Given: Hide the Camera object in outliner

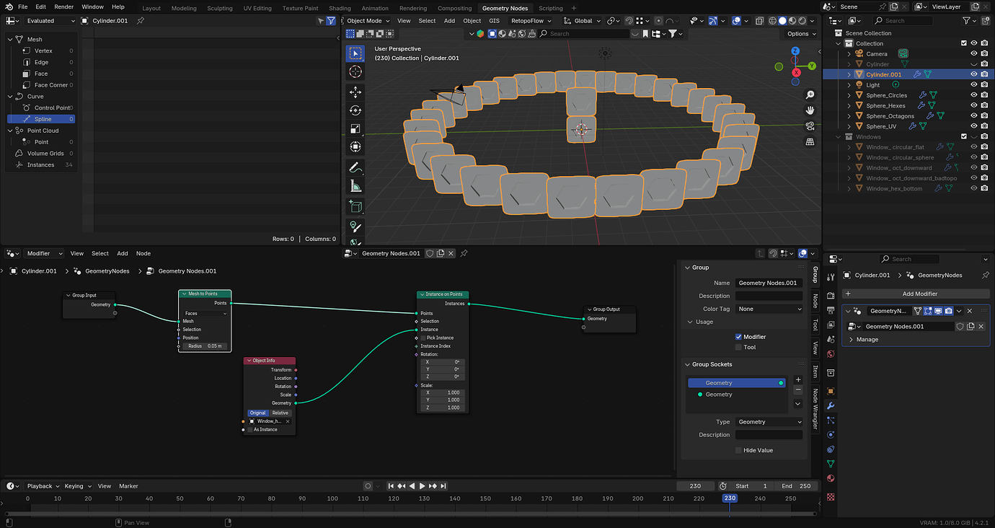Looking at the screenshot, I should point(973,53).
